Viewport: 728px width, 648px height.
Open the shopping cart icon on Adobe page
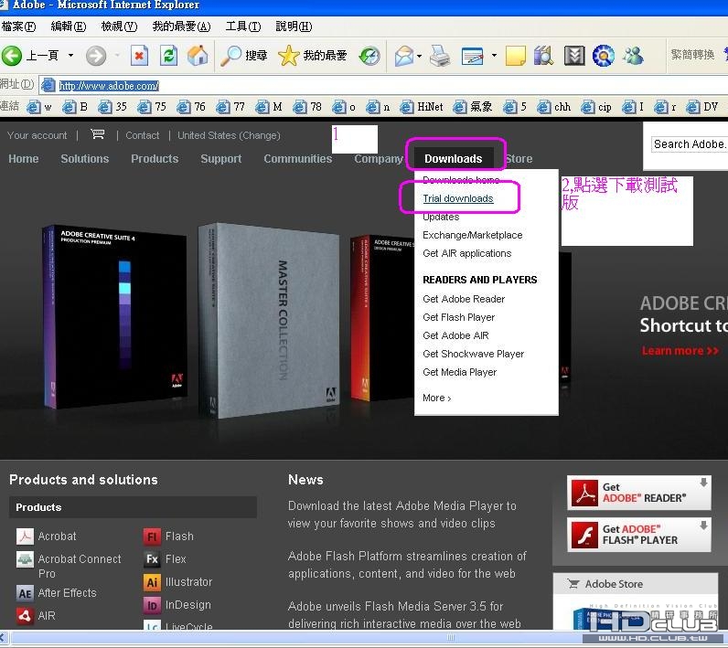(x=97, y=134)
